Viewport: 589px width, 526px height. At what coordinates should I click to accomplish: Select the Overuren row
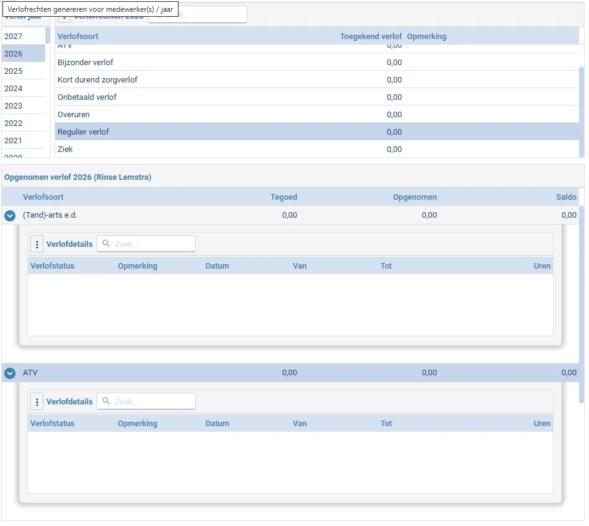pos(317,115)
